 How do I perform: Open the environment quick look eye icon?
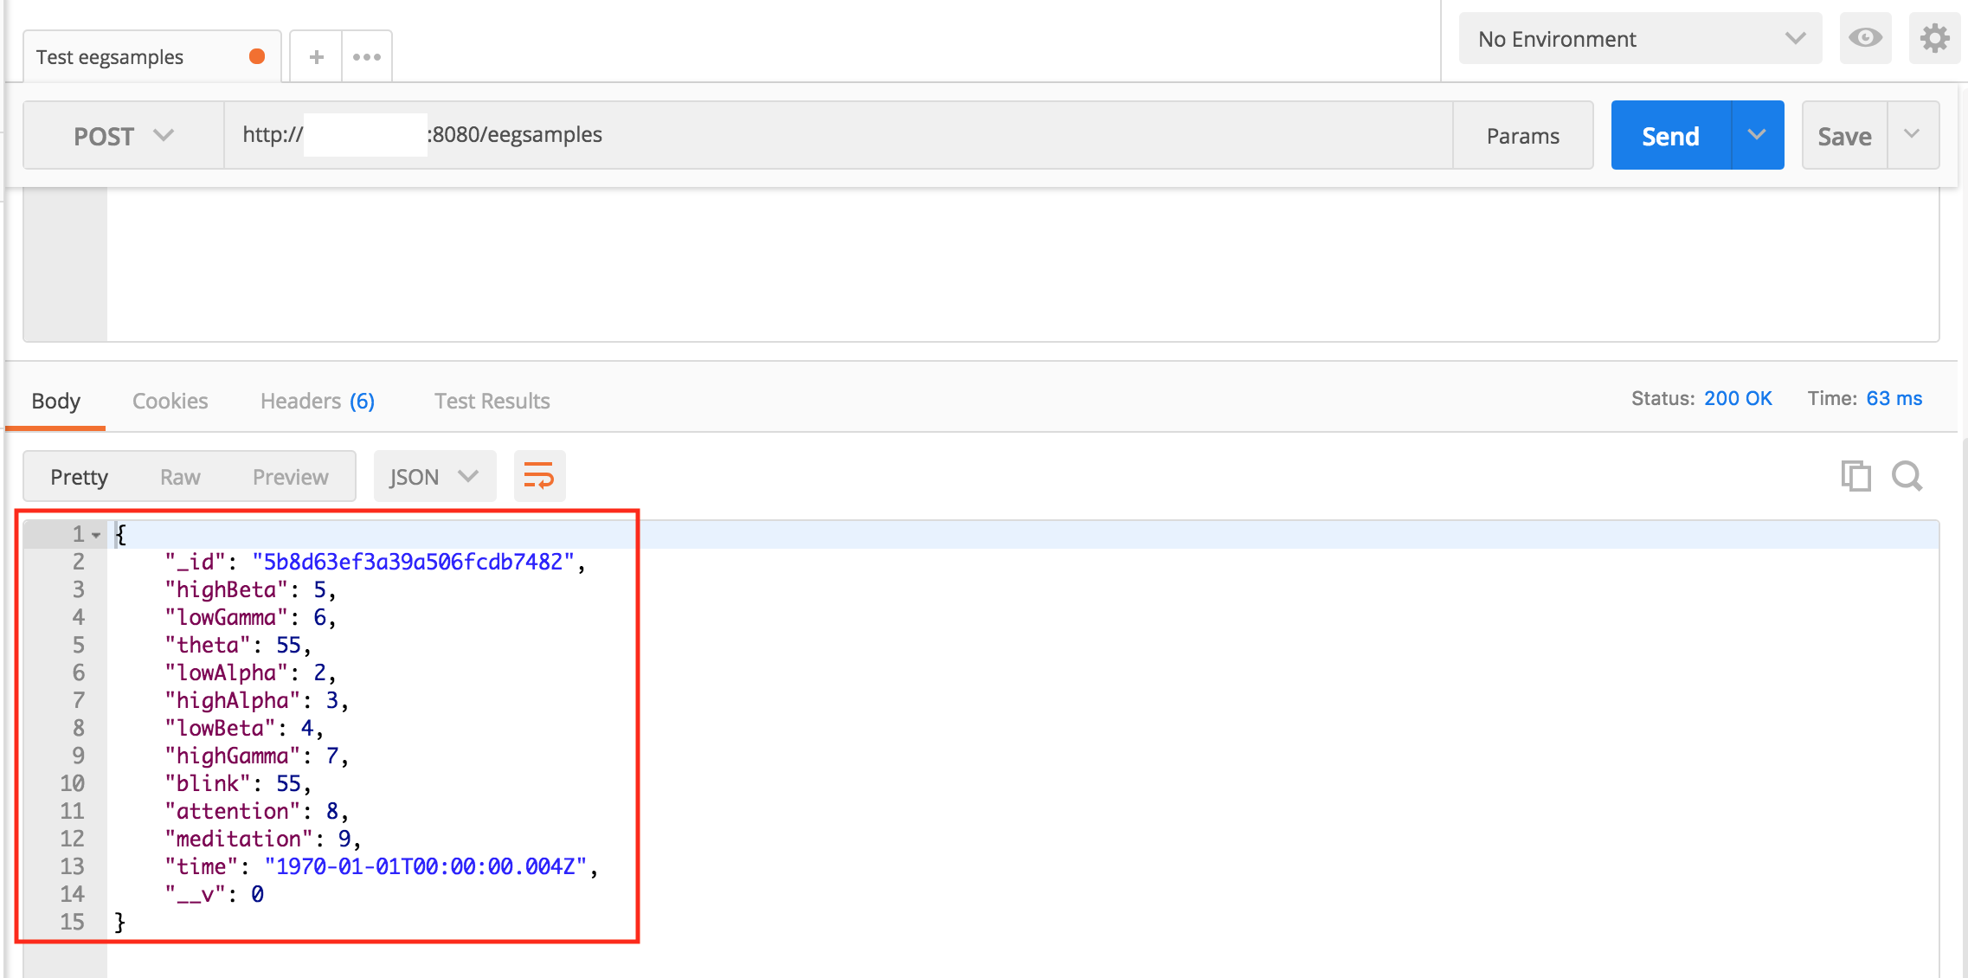1865,38
